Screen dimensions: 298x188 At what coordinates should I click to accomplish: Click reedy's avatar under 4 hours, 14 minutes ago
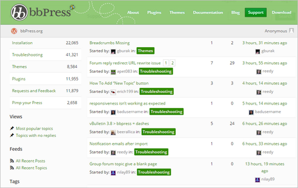coord(259,92)
